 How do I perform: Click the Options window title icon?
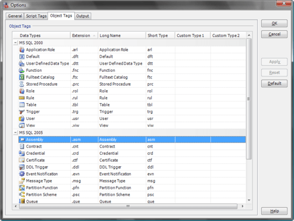point(6,5)
